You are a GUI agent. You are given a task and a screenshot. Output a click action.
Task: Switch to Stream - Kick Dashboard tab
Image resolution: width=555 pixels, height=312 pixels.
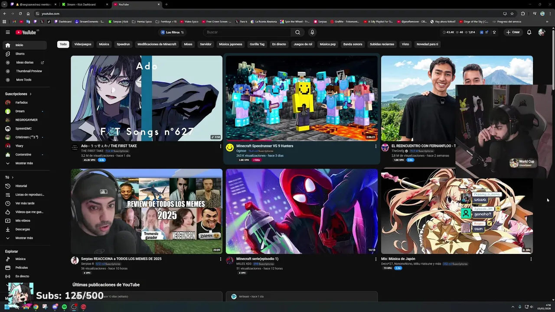[x=85, y=4]
